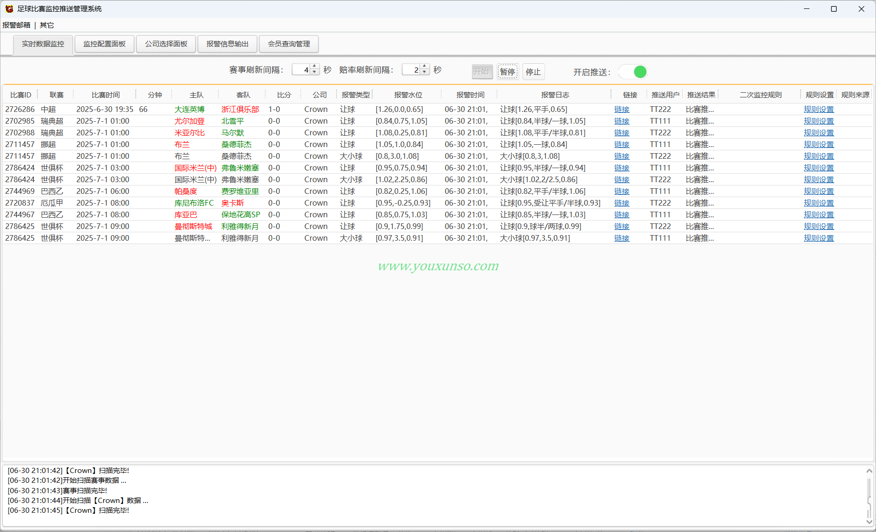Viewport: 876px width, 532px height.
Task: Click the 报警日志 column header
Action: point(555,95)
